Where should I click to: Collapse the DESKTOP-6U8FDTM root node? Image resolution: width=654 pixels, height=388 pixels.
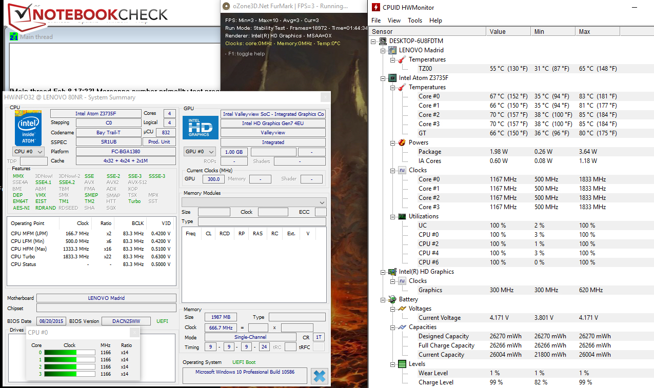[x=373, y=41]
